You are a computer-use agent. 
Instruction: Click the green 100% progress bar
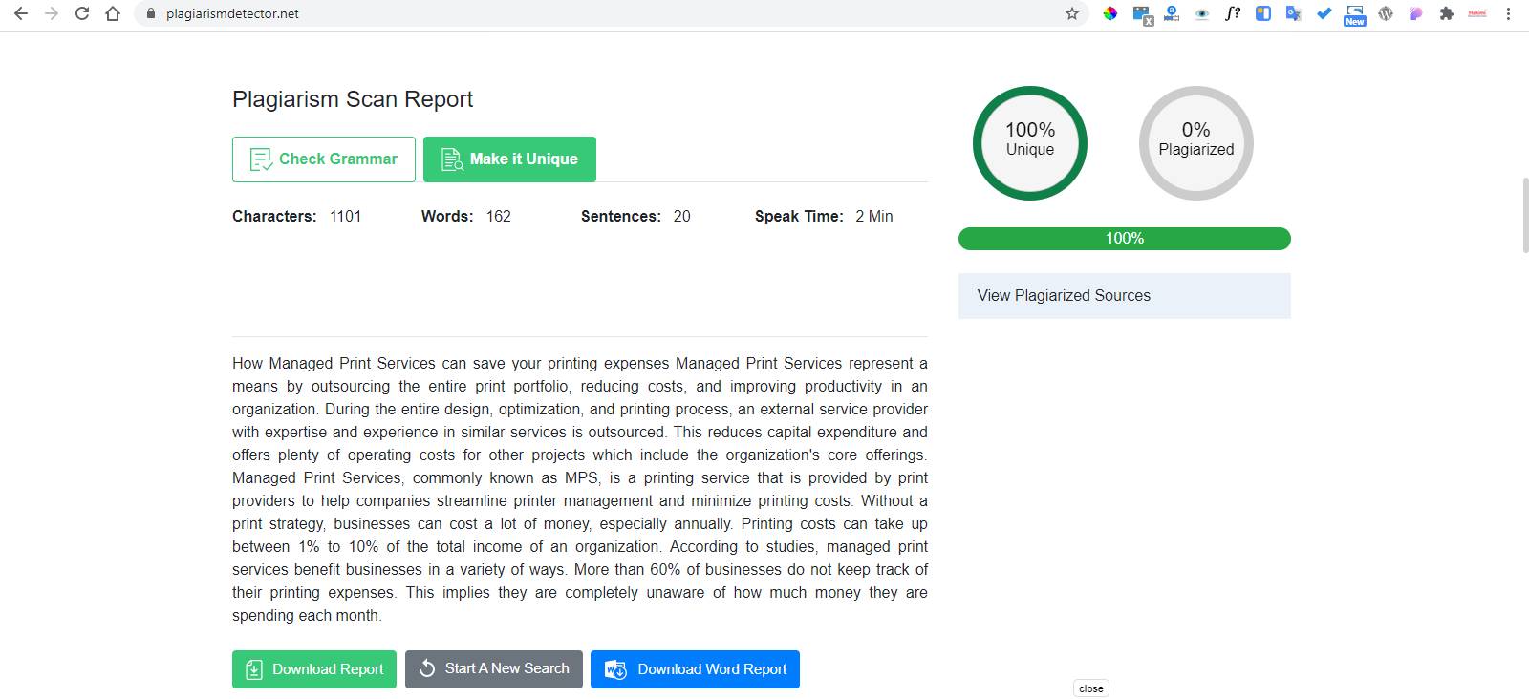coord(1125,239)
